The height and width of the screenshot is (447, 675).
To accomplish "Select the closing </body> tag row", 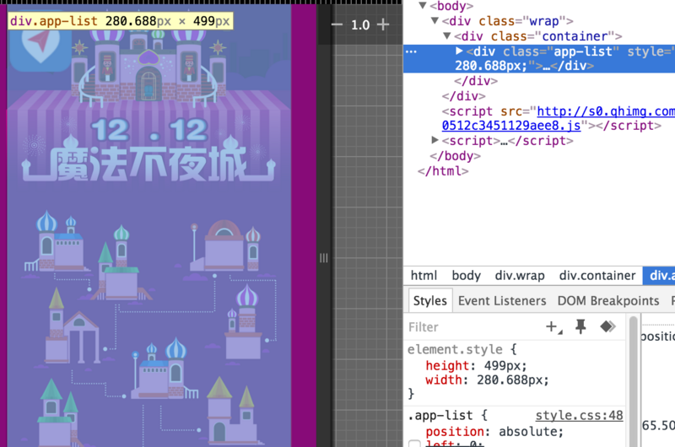I will click(x=455, y=156).
